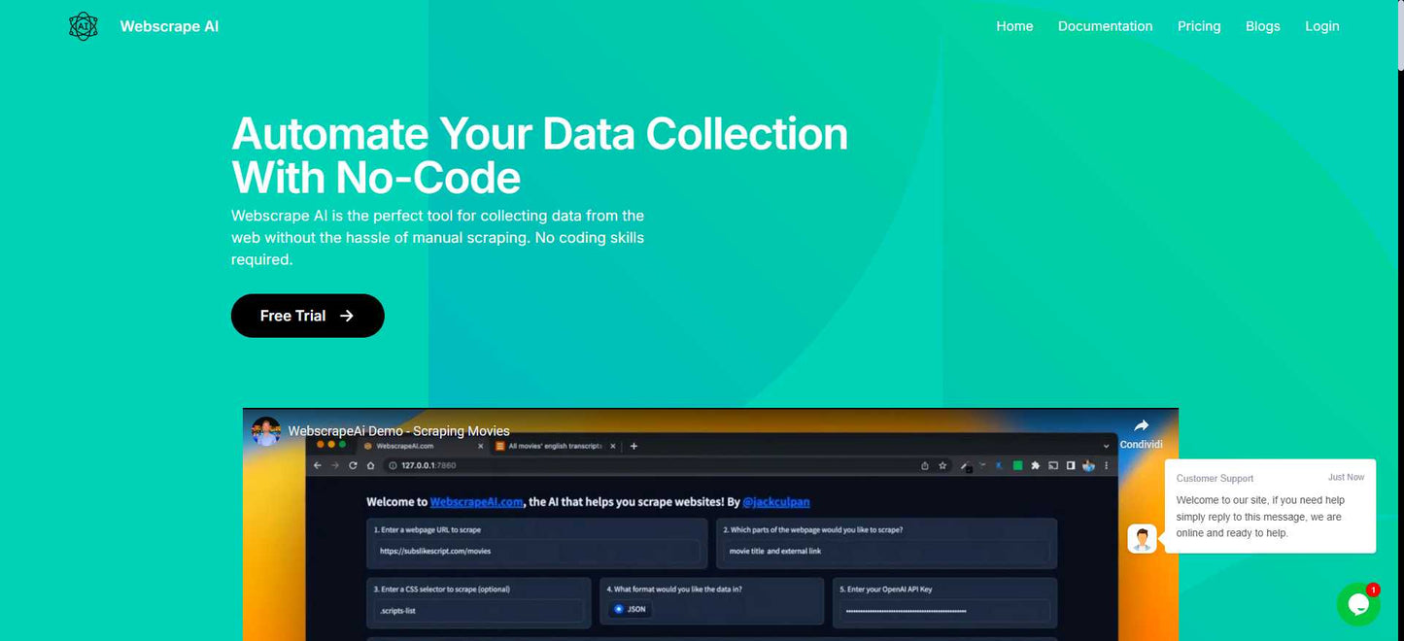Select the JSON radio option in video
The image size is (1404, 641).
619,609
